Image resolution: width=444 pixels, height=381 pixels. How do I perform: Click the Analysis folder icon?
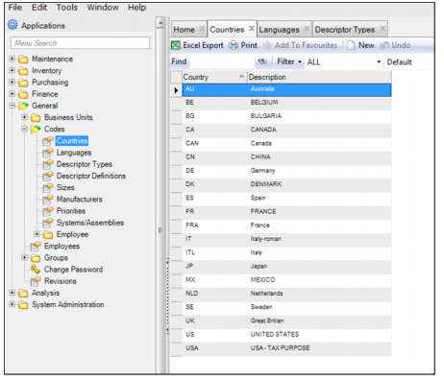23,293
